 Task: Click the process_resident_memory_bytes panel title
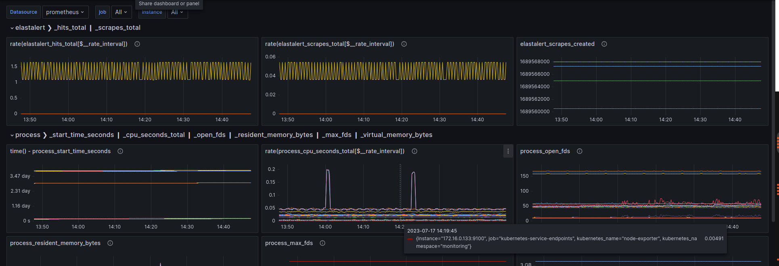[x=55, y=243]
